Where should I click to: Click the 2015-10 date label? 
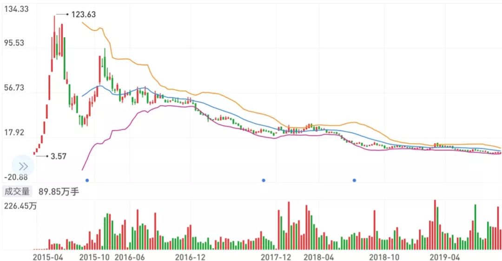click(94, 257)
